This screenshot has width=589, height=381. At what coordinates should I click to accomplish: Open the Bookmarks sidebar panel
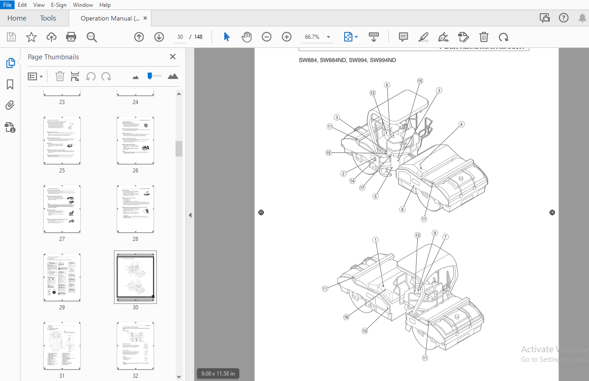(x=10, y=84)
